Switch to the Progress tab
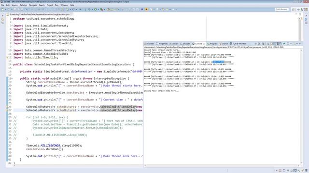The image size is (309, 173). click(212, 44)
